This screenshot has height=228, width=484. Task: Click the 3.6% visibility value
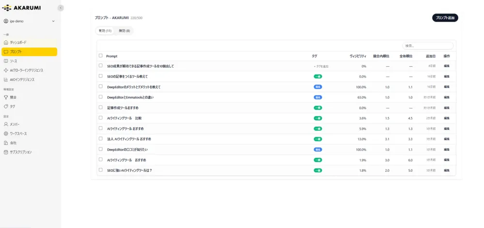363,118
